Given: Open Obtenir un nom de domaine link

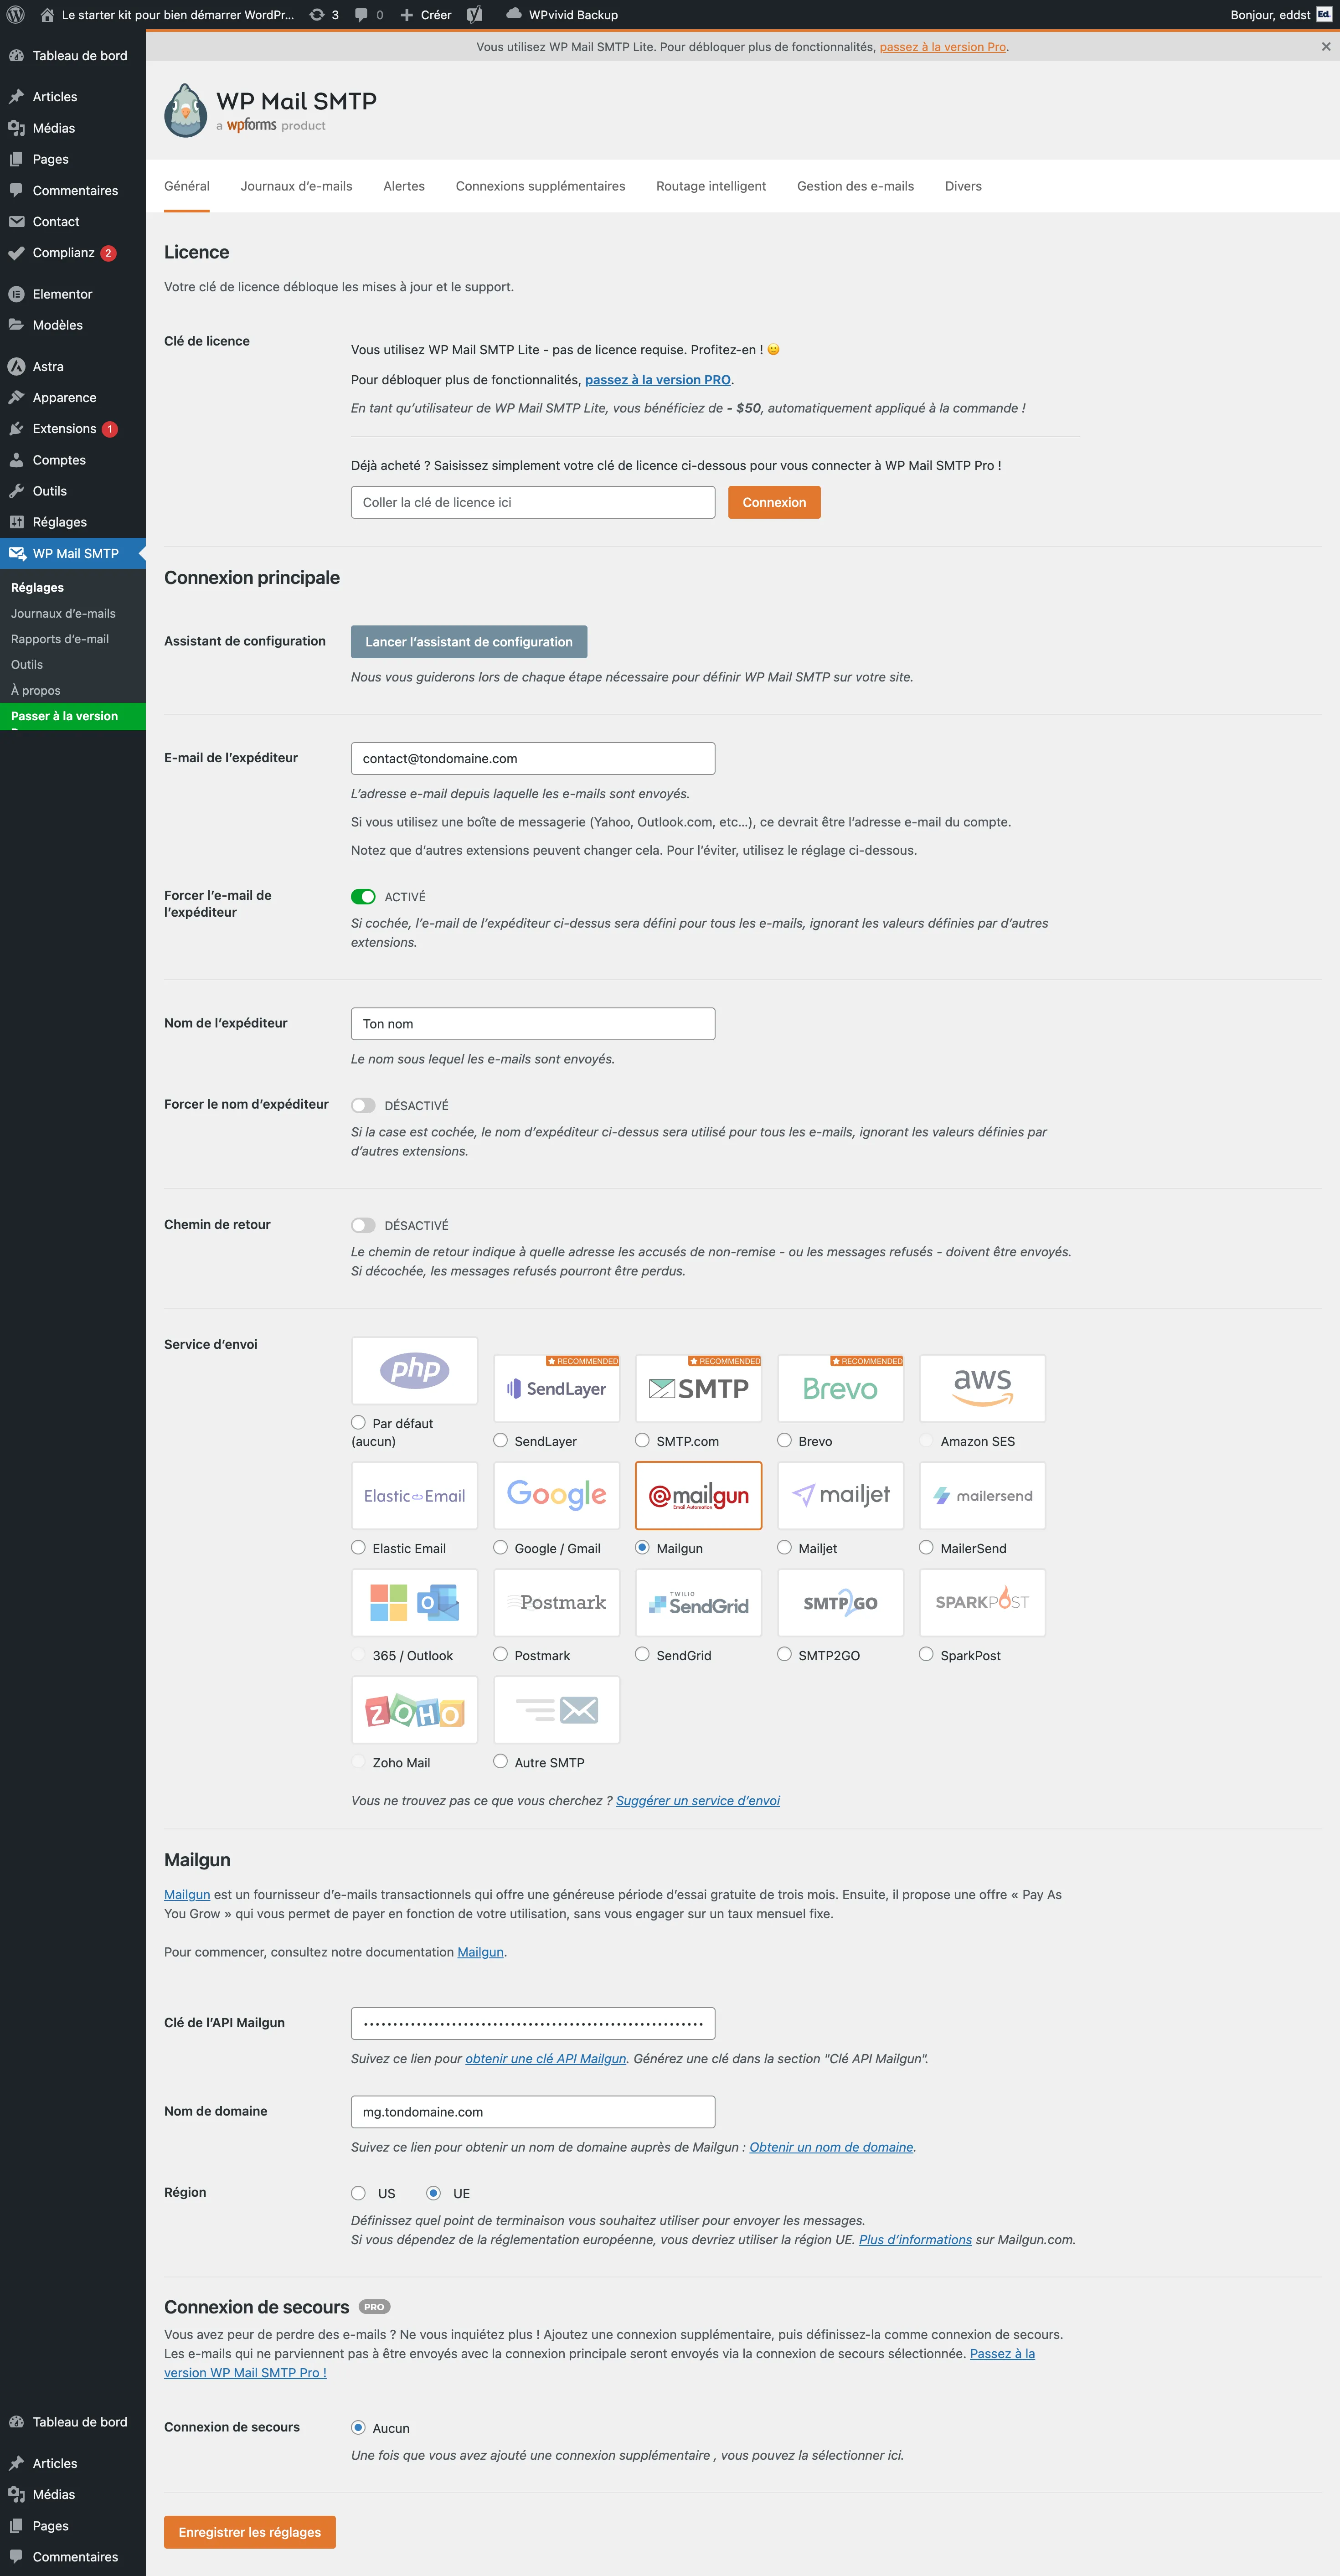Looking at the screenshot, I should [831, 2146].
